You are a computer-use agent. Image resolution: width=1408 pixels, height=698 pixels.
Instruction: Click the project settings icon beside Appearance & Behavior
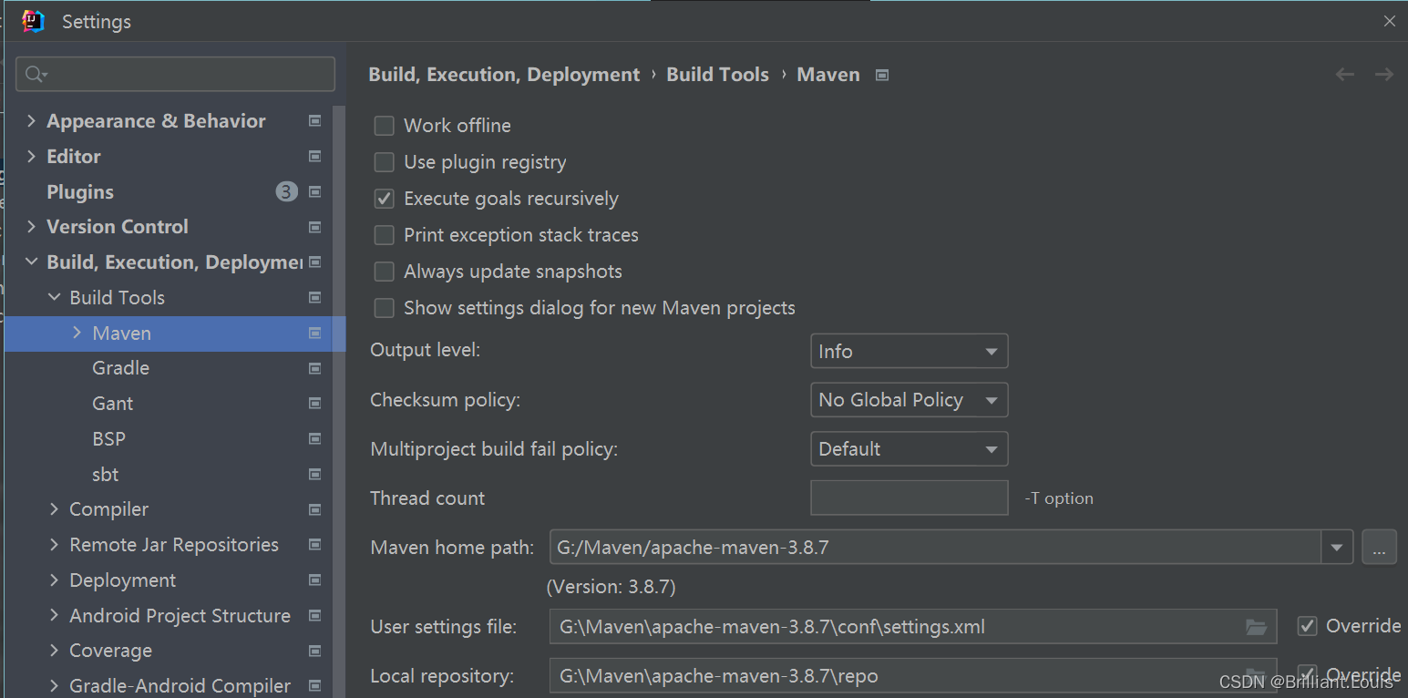315,121
